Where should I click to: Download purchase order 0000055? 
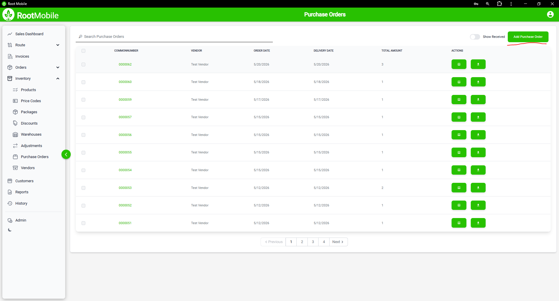478,153
